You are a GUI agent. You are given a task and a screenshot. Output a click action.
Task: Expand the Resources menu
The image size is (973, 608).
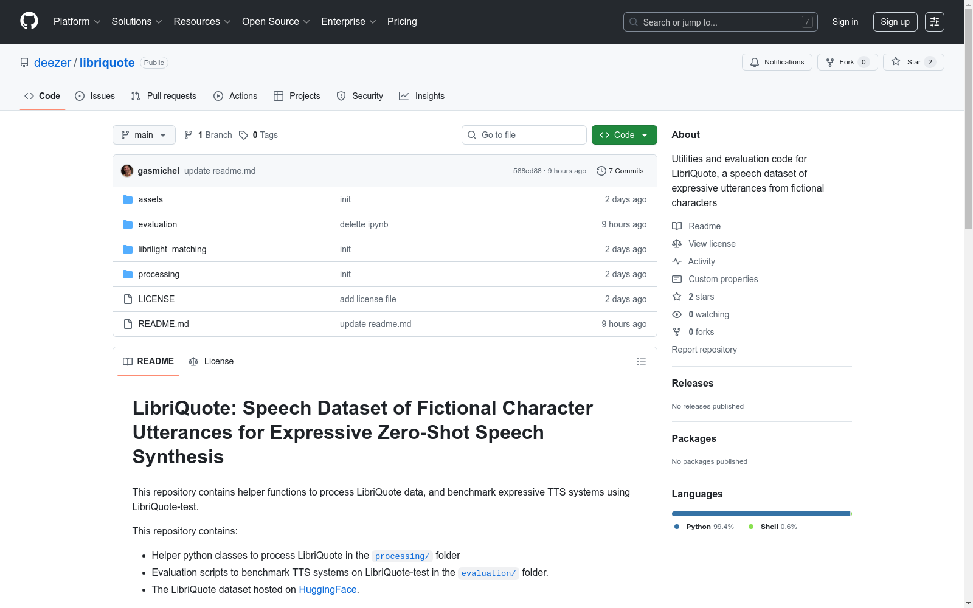(x=203, y=21)
